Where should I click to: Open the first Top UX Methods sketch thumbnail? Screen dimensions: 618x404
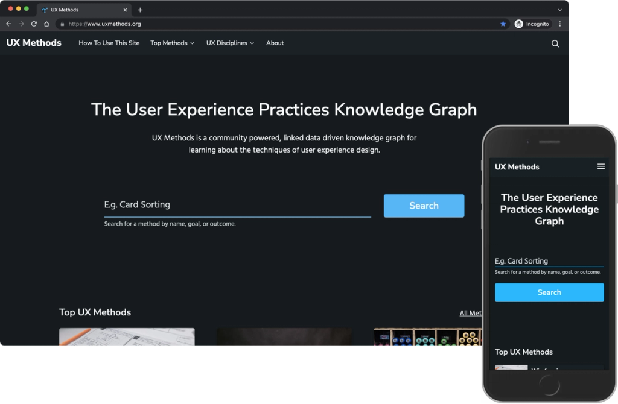[127, 336]
